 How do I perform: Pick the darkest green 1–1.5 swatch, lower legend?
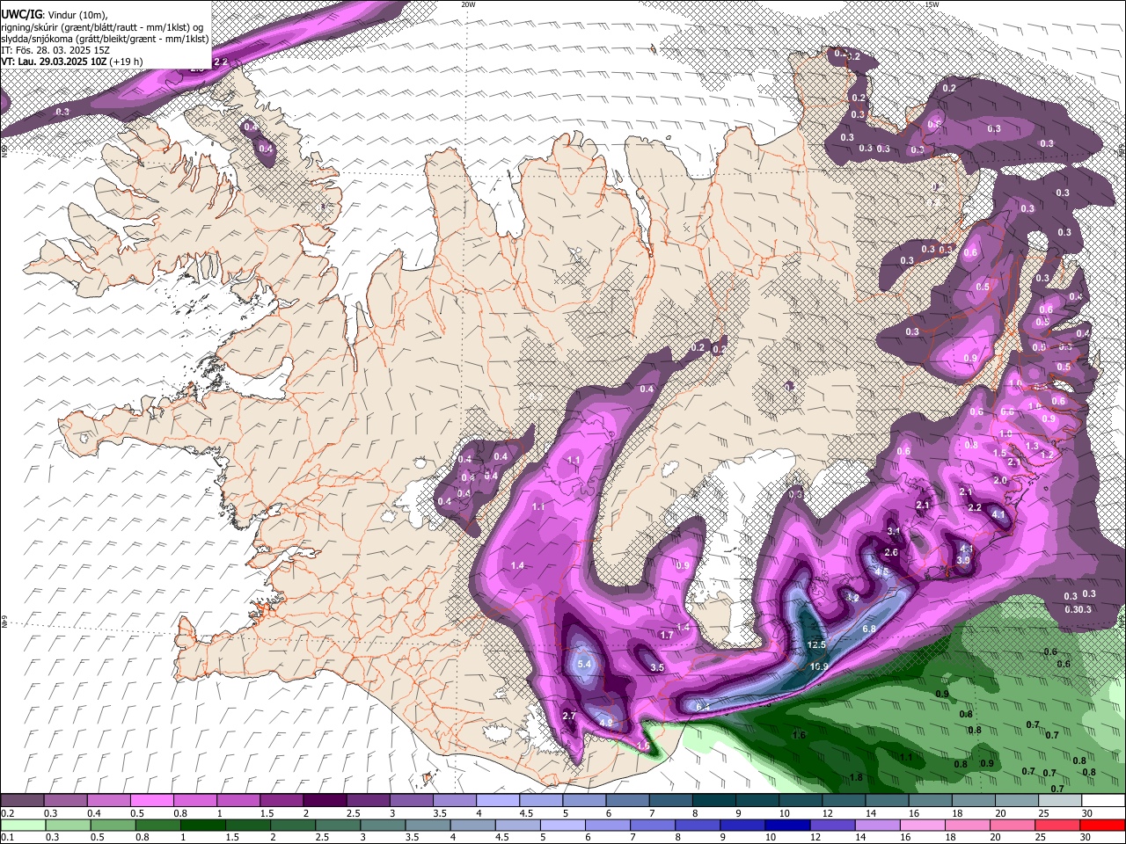(x=203, y=826)
